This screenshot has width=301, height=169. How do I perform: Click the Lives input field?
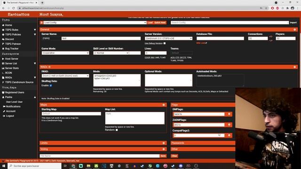click(x=156, y=53)
